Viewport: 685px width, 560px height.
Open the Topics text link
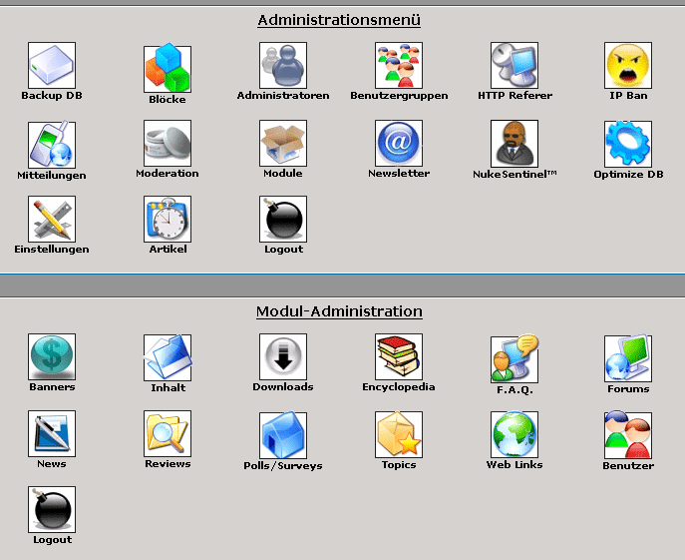point(399,465)
